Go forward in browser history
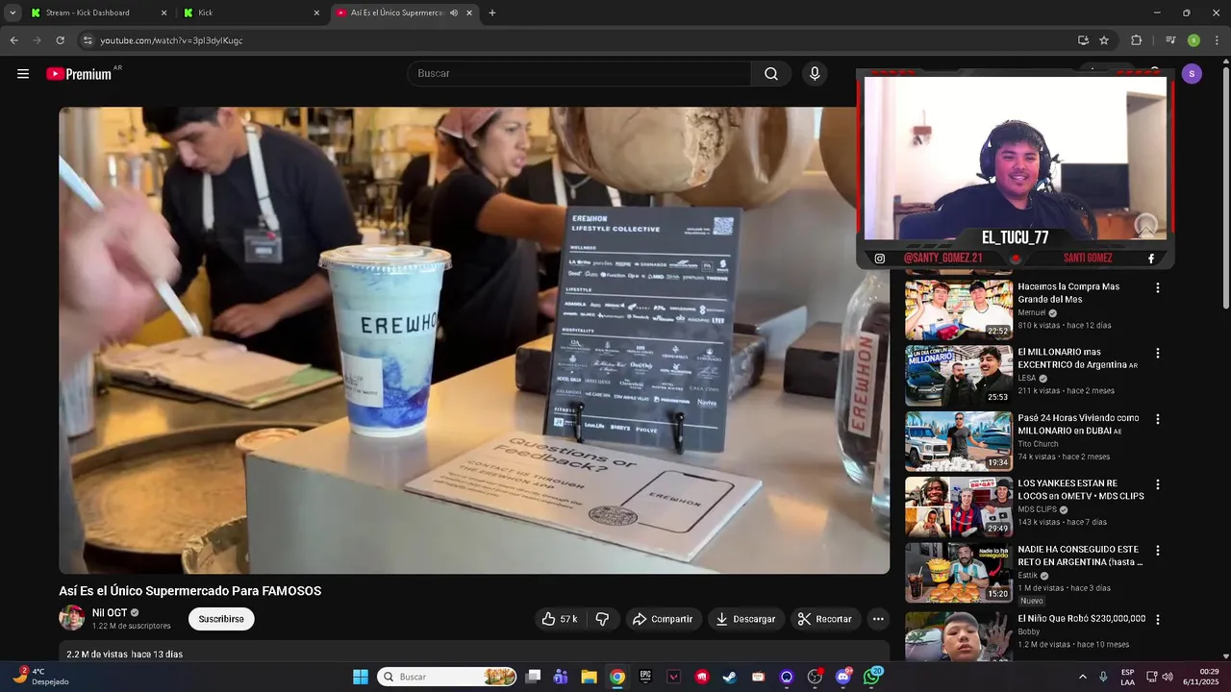Image resolution: width=1231 pixels, height=692 pixels. coord(37,40)
